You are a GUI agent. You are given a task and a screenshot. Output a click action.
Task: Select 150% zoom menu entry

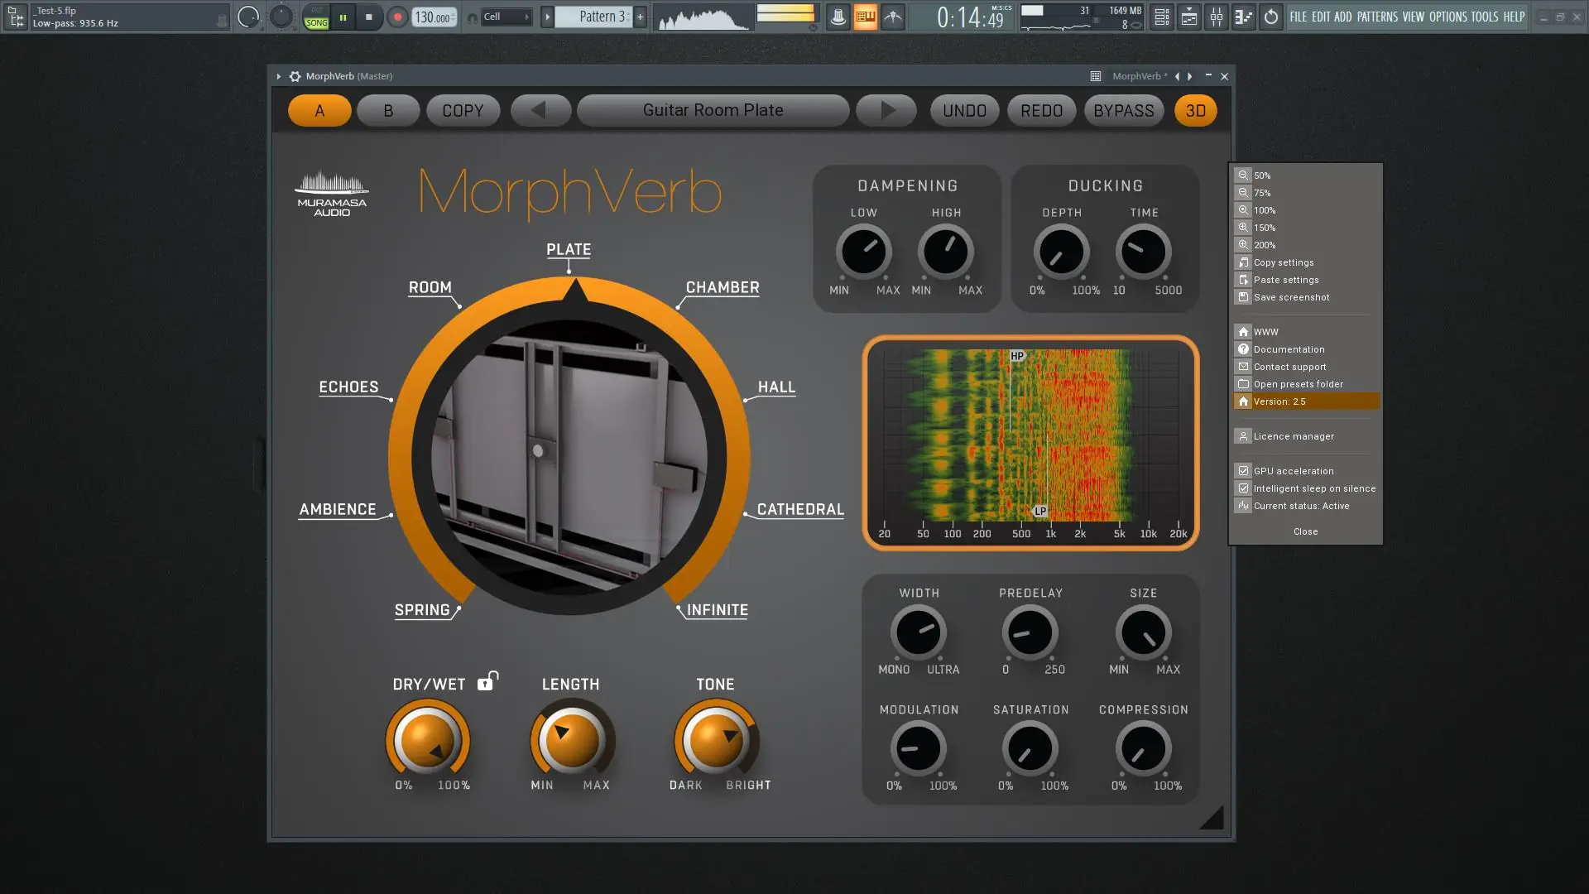coord(1264,228)
